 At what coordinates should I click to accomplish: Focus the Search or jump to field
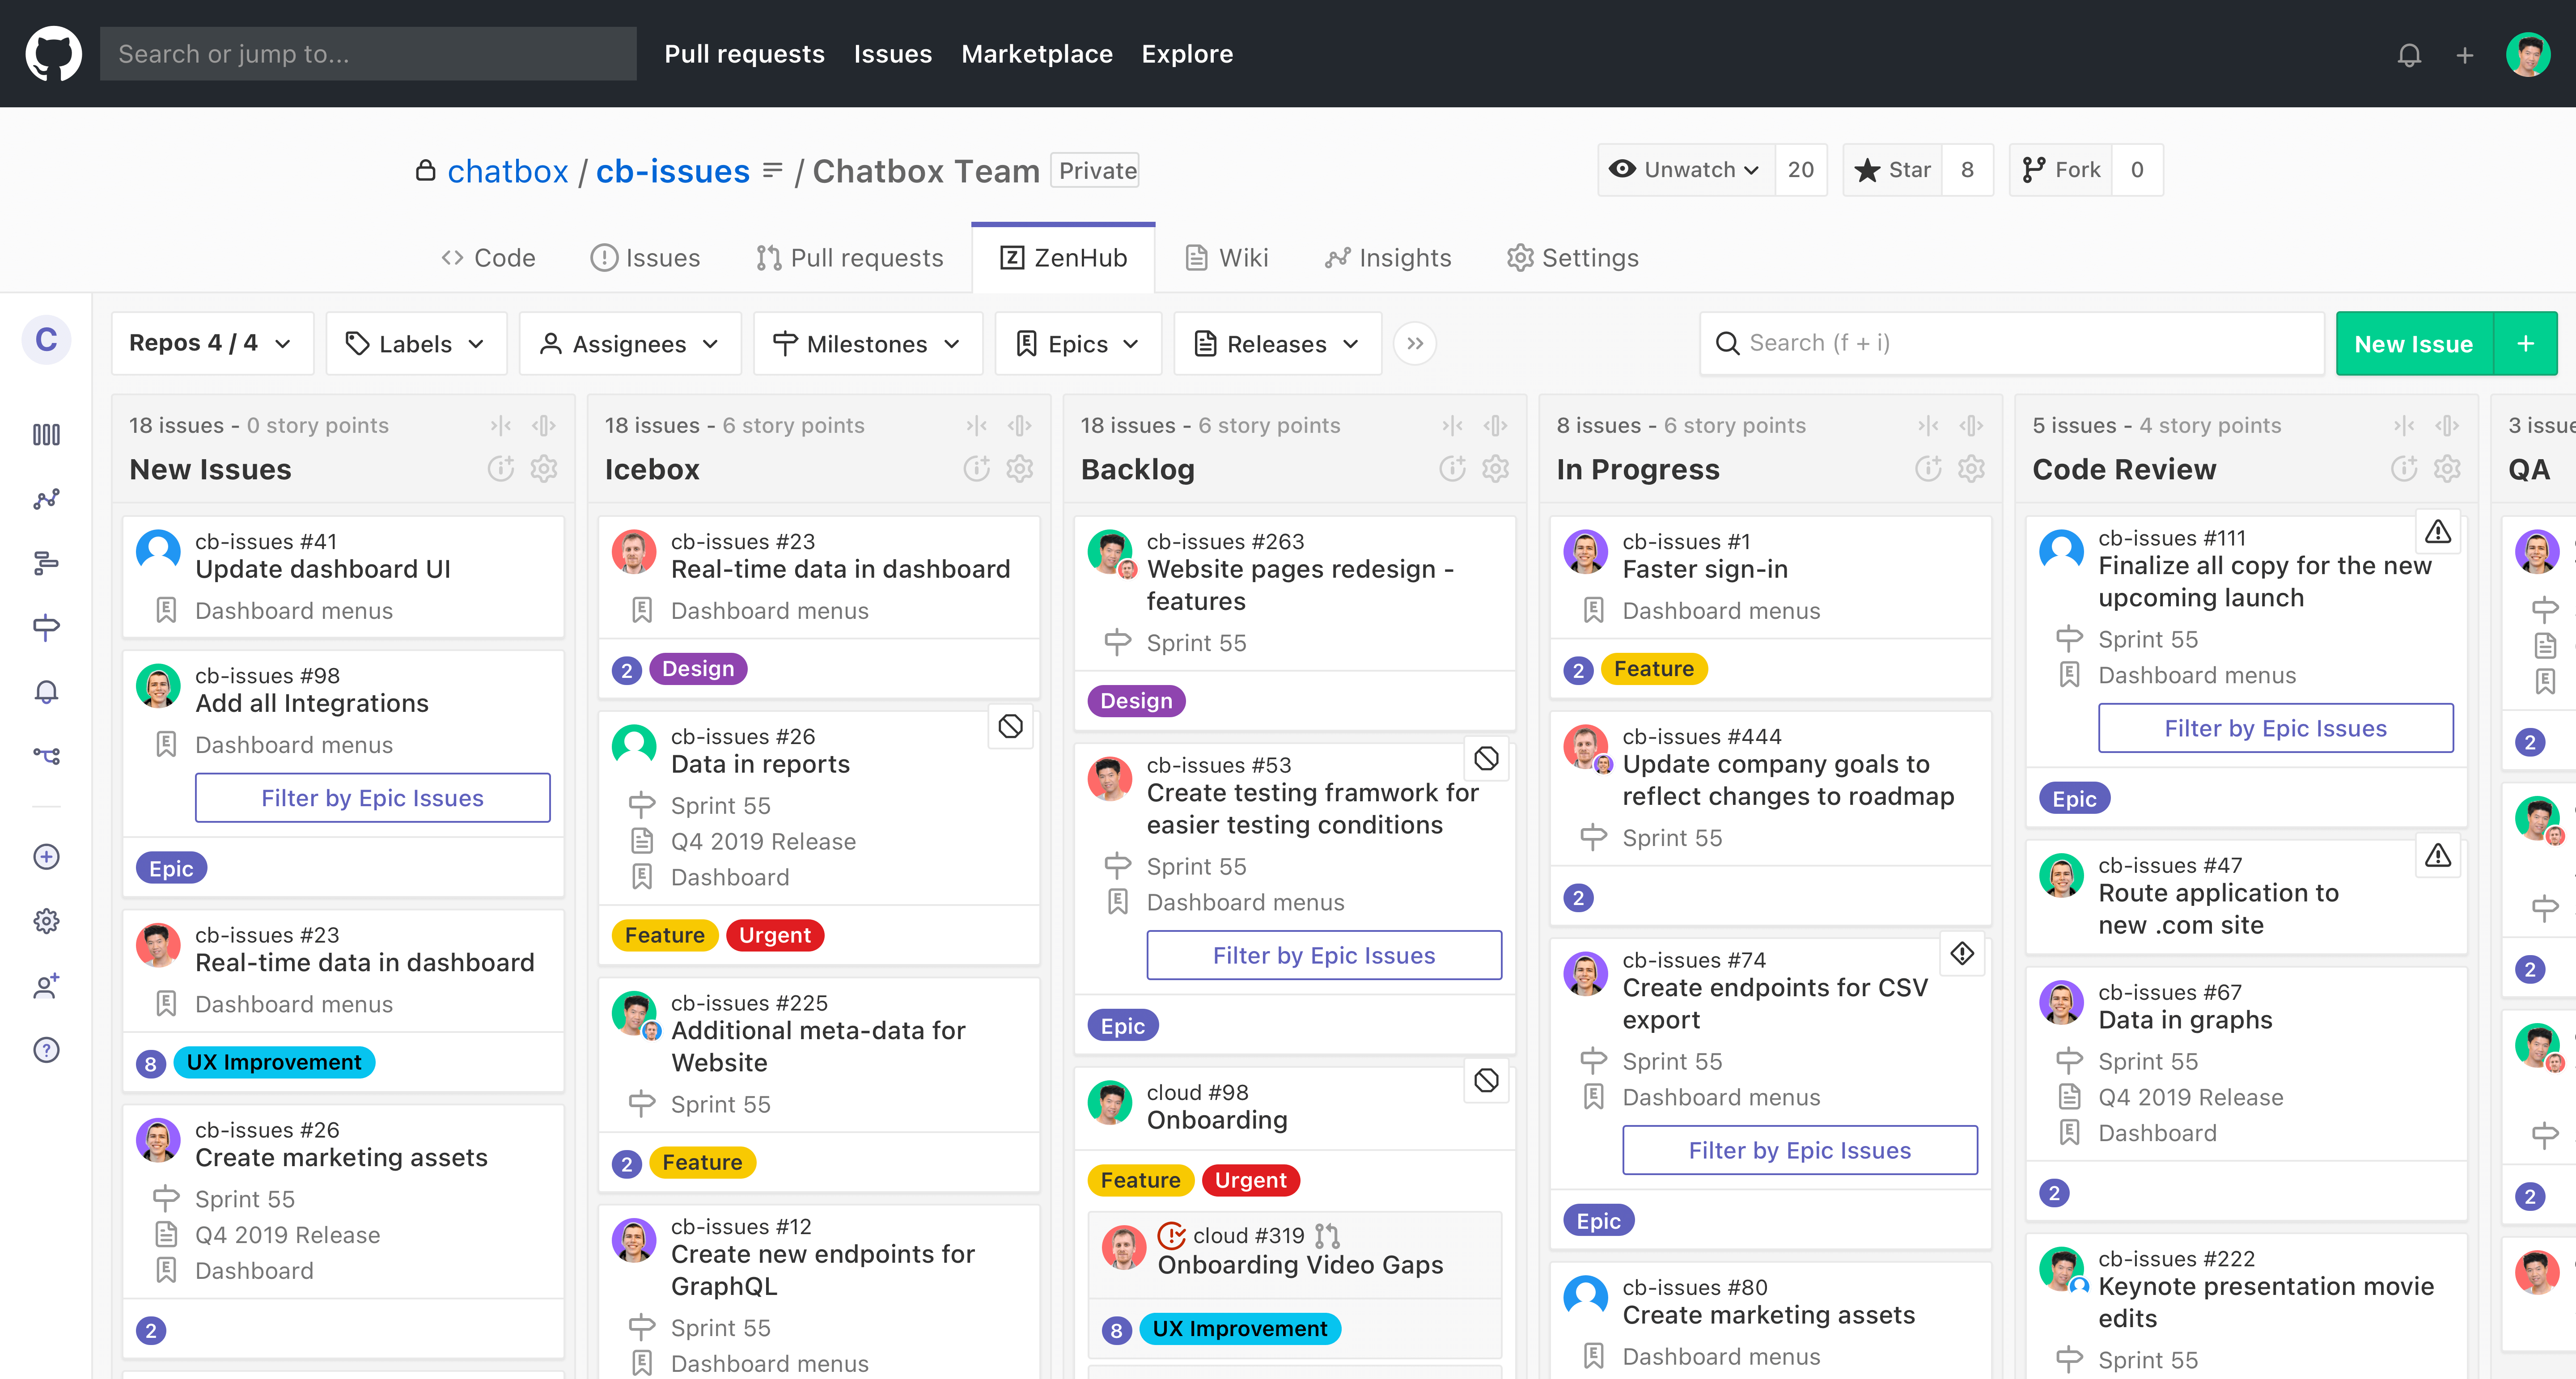click(368, 54)
